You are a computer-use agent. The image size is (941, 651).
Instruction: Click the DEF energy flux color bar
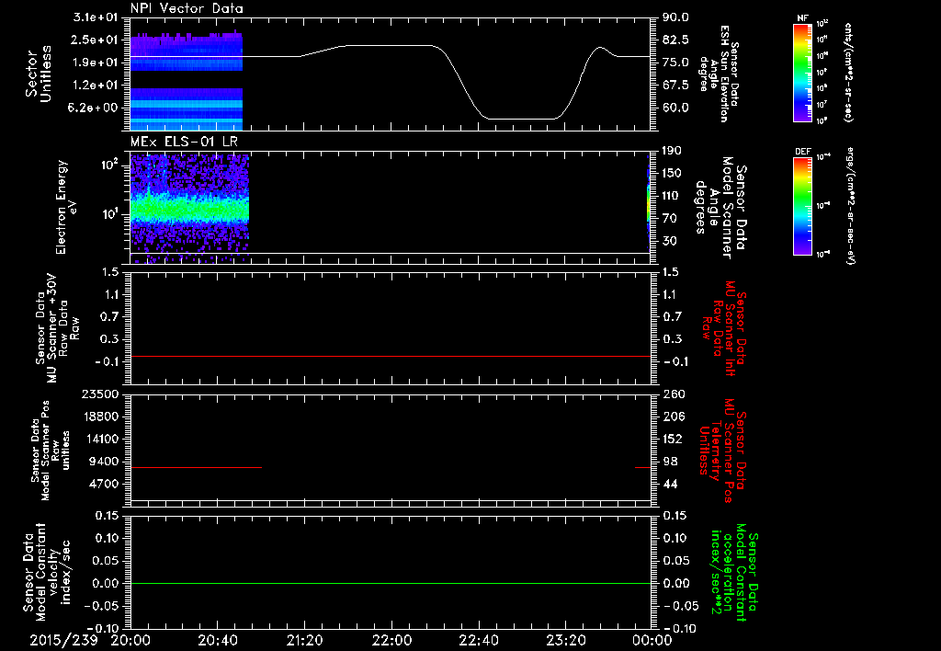coord(802,206)
